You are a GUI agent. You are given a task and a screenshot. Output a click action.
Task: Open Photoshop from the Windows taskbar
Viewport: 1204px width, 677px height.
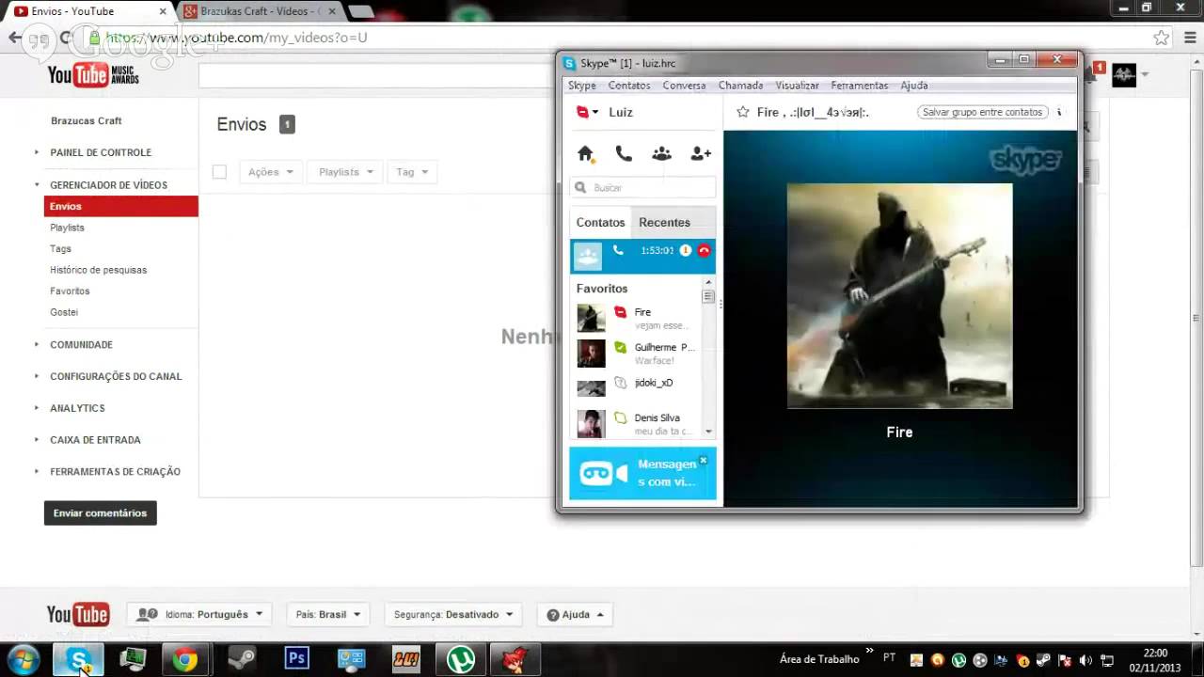coord(297,659)
